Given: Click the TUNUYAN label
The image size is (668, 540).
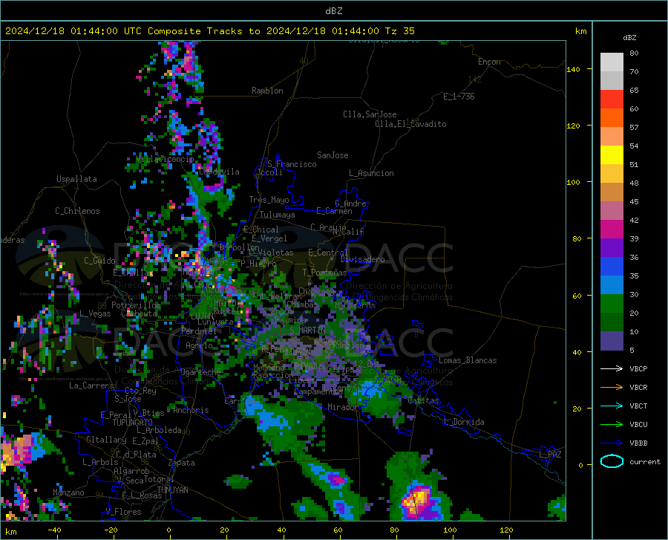Looking at the screenshot, I should [x=172, y=490].
